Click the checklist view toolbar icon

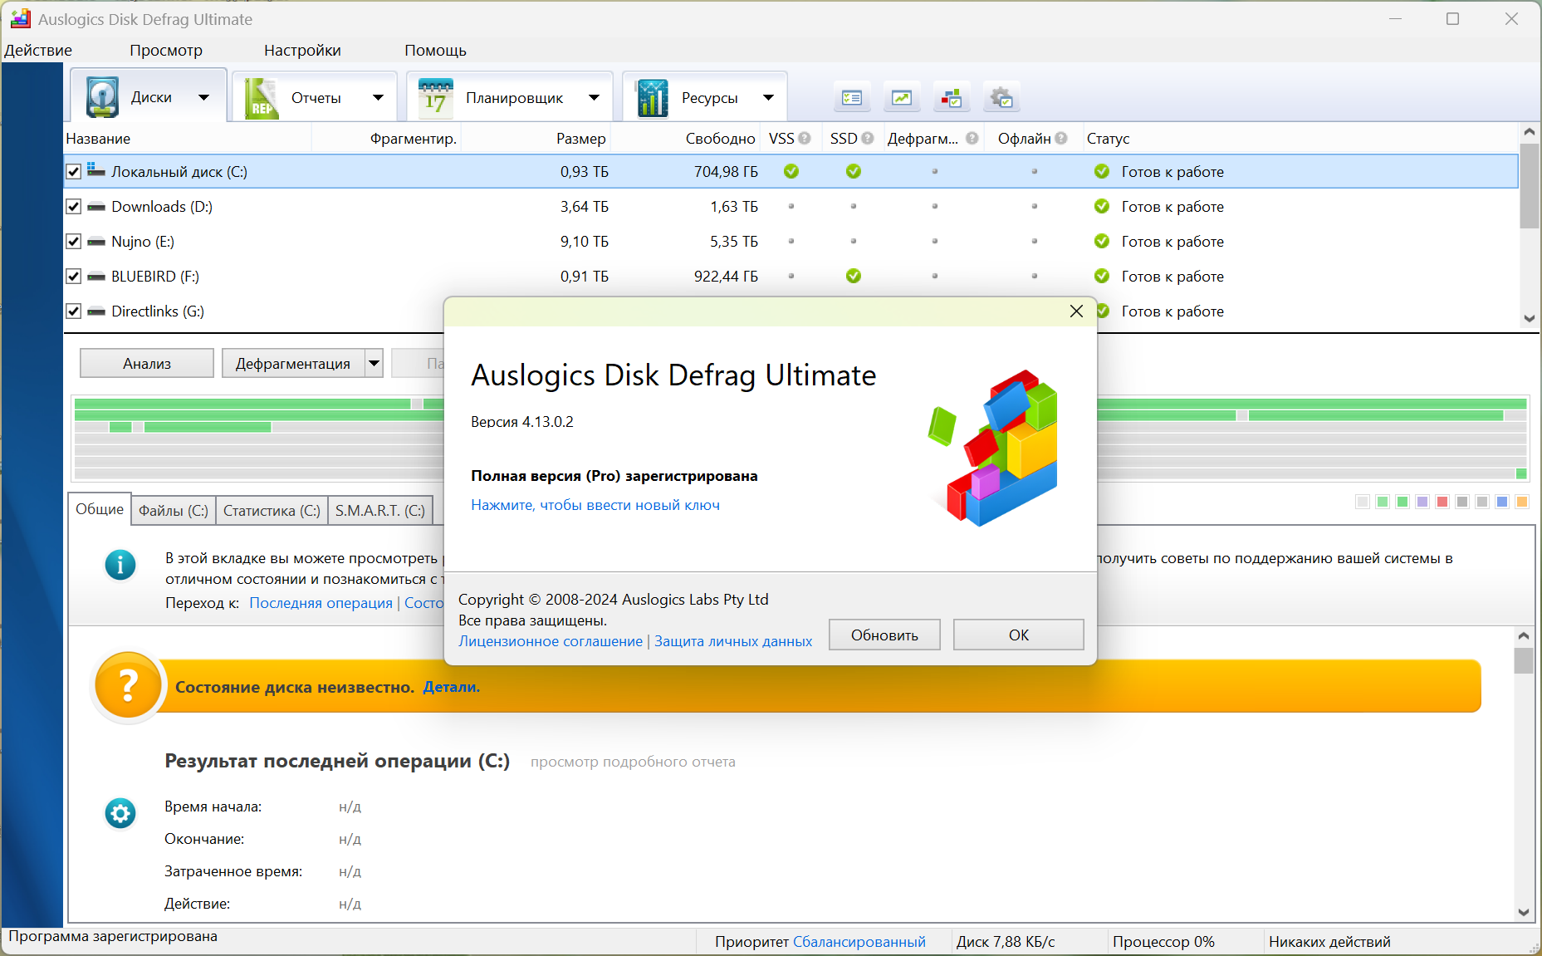point(852,98)
